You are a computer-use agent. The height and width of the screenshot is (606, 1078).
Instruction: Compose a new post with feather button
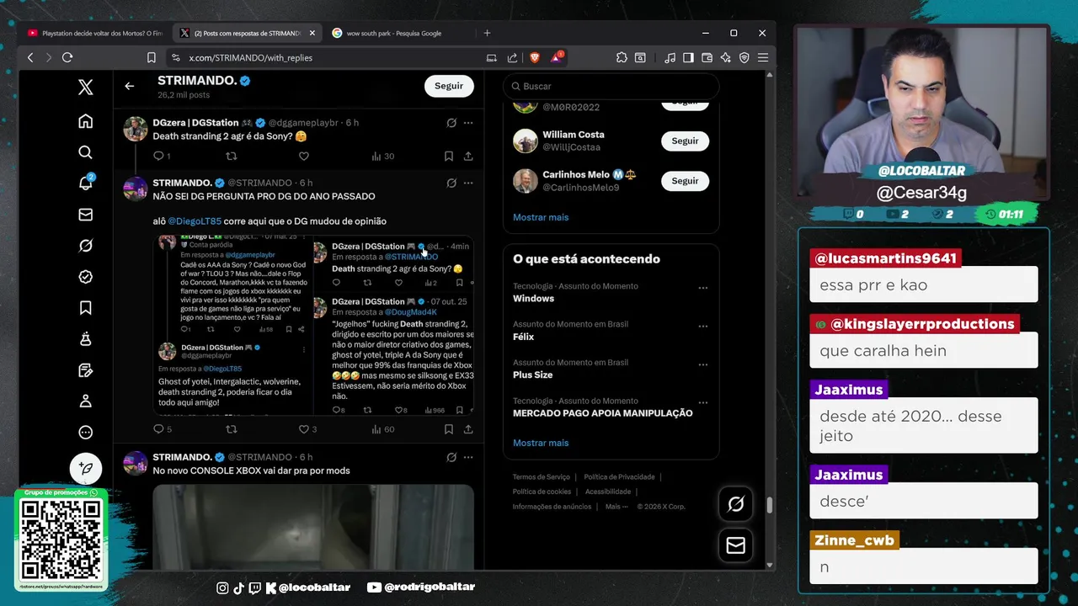[86, 468]
